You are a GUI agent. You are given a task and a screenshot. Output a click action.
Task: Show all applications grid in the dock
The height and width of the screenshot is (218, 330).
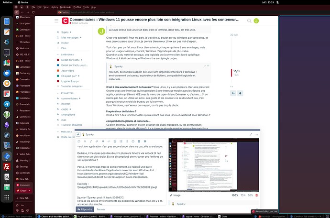pyautogui.click(x=7, y=197)
